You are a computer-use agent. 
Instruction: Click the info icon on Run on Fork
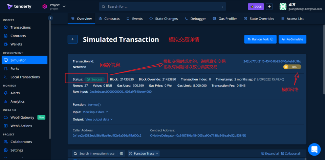(272, 39)
